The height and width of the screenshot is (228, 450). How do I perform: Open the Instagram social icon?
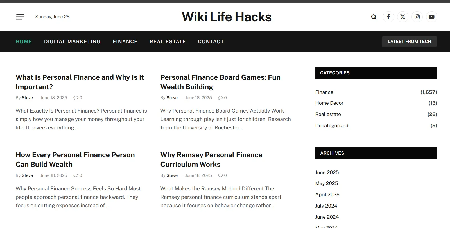click(417, 17)
